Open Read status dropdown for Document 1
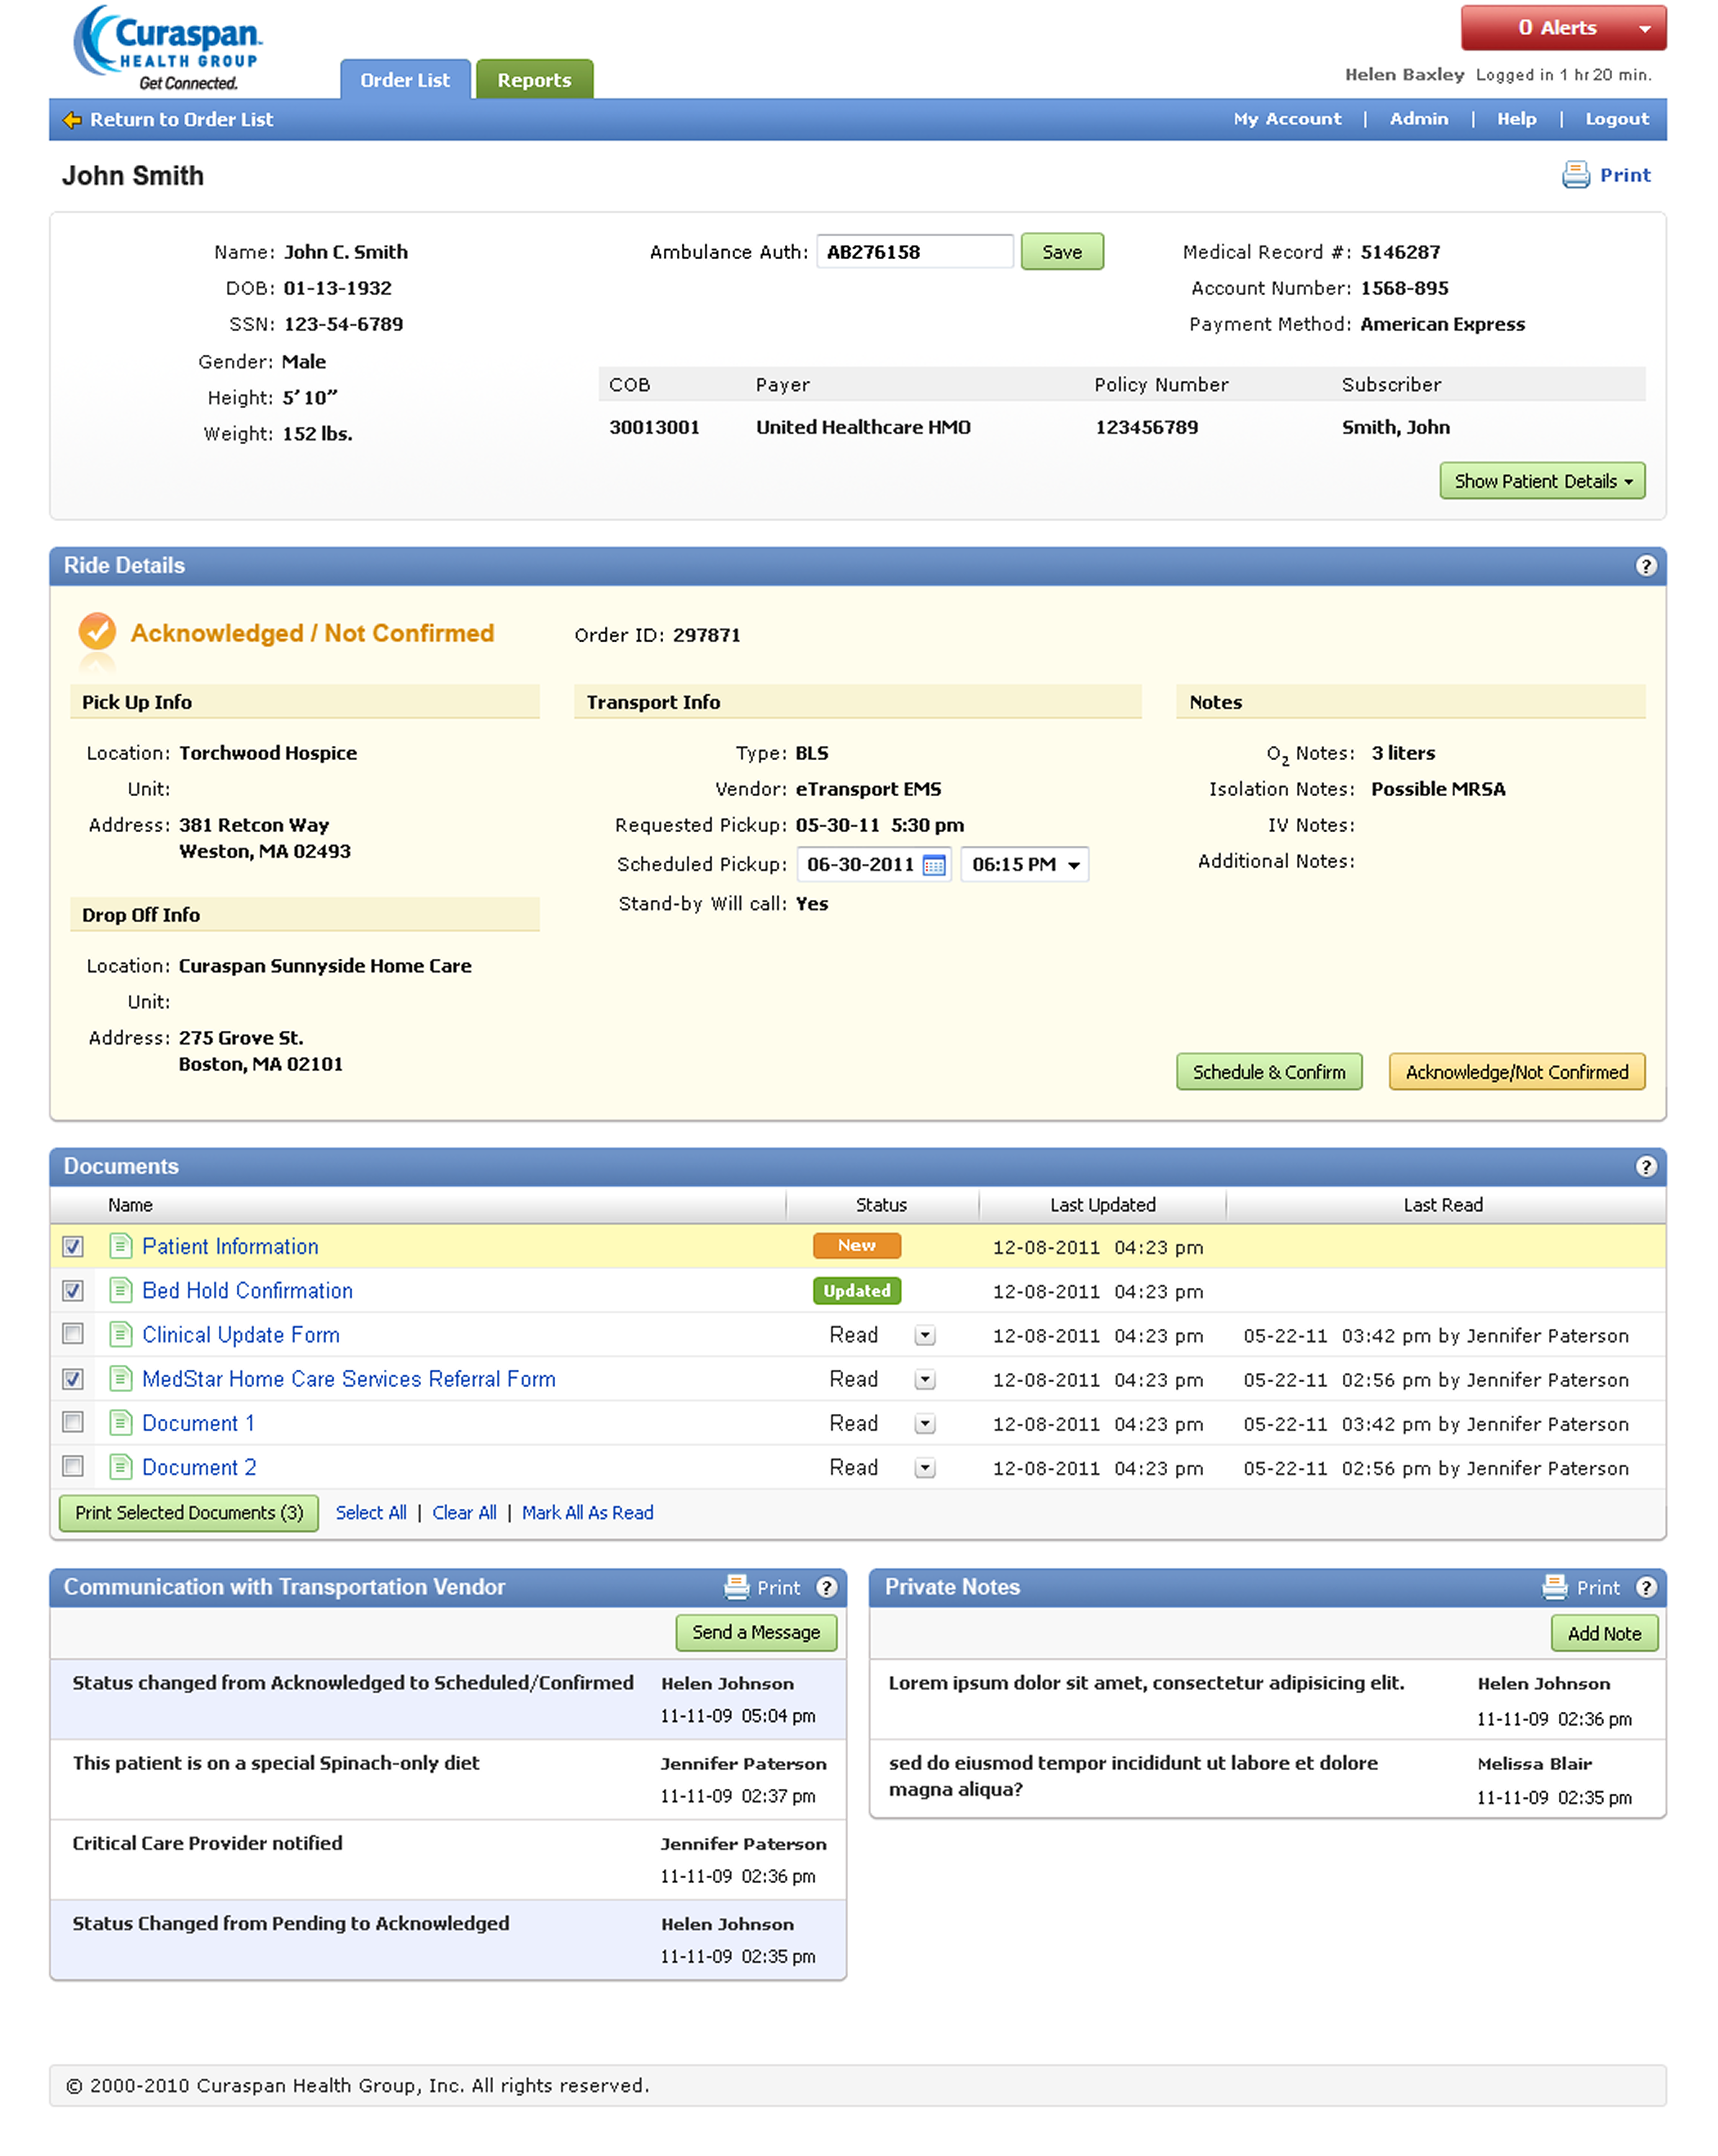Viewport: 1718px width, 2156px height. (x=924, y=1423)
